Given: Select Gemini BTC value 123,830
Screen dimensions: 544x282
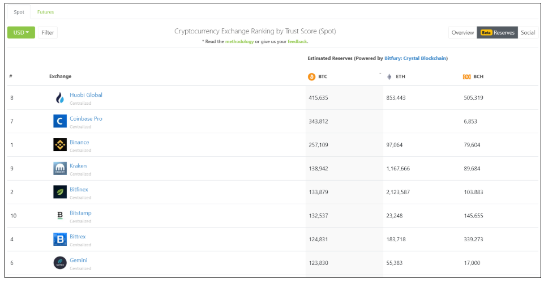Looking at the screenshot, I should click(319, 263).
